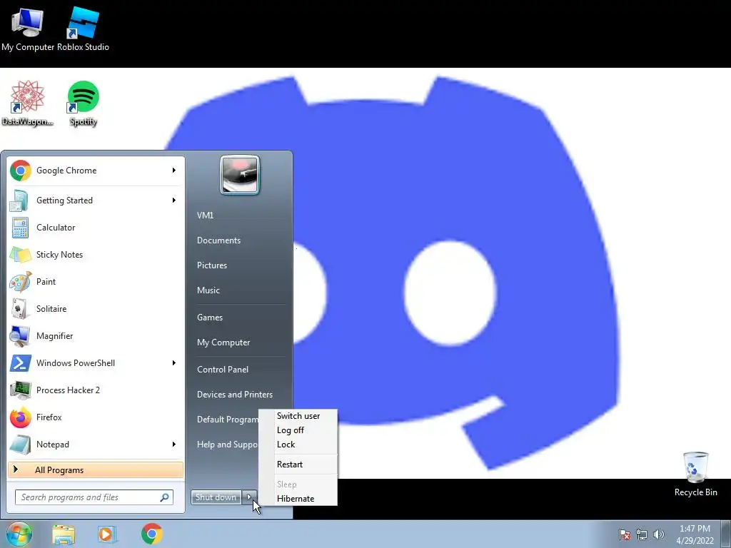731x548 pixels.
Task: Select Hibernate in power menu
Action: 298,499
